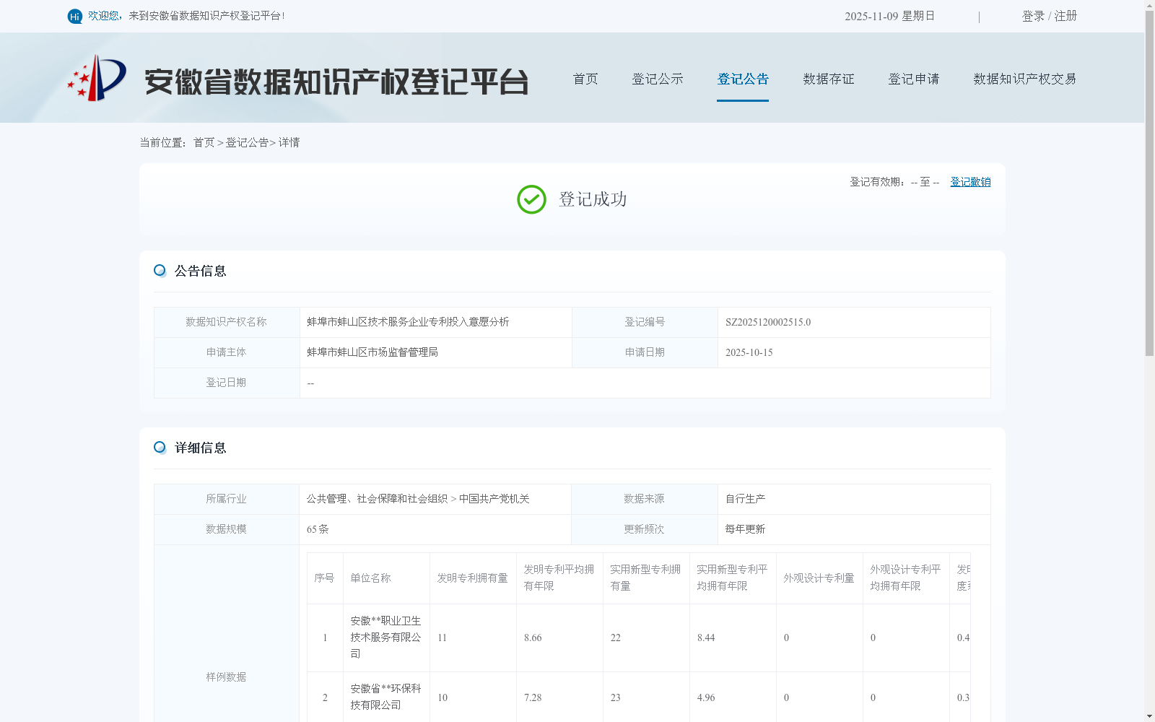Click data scale value 65 条
Image resolution: width=1155 pixels, height=722 pixels.
318,529
